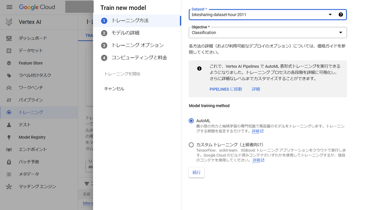Click the info icon in the Pipelines notice

click(x=199, y=68)
